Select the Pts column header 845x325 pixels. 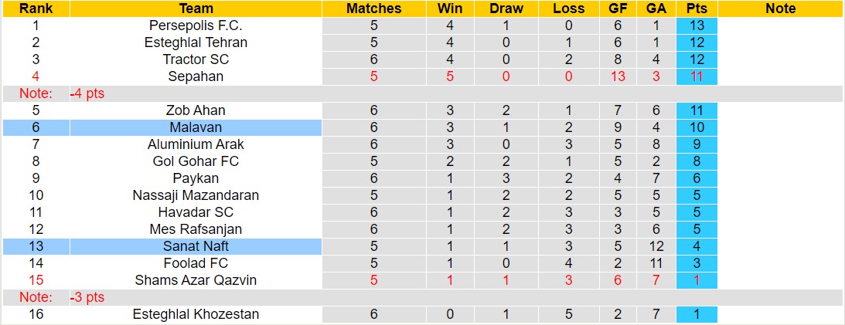point(696,8)
